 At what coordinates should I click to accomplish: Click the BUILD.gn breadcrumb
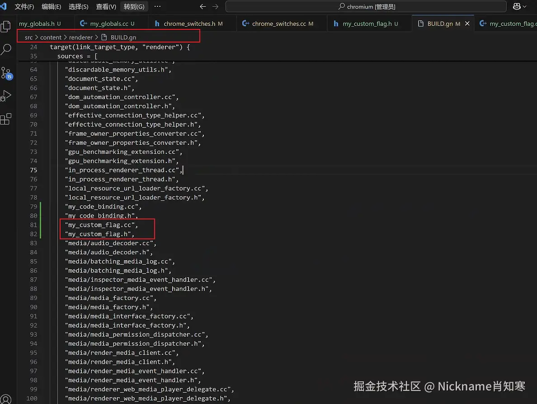tap(119, 38)
